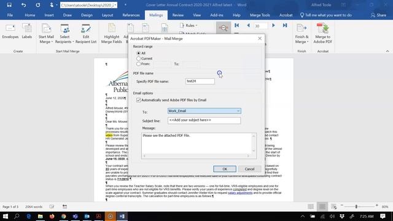This screenshot has height=221, width=393.
Task: Show hidden system tray icons
Action: [303, 216]
